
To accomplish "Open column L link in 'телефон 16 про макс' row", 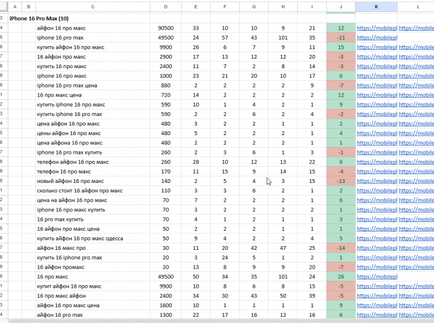I will coord(416,172).
